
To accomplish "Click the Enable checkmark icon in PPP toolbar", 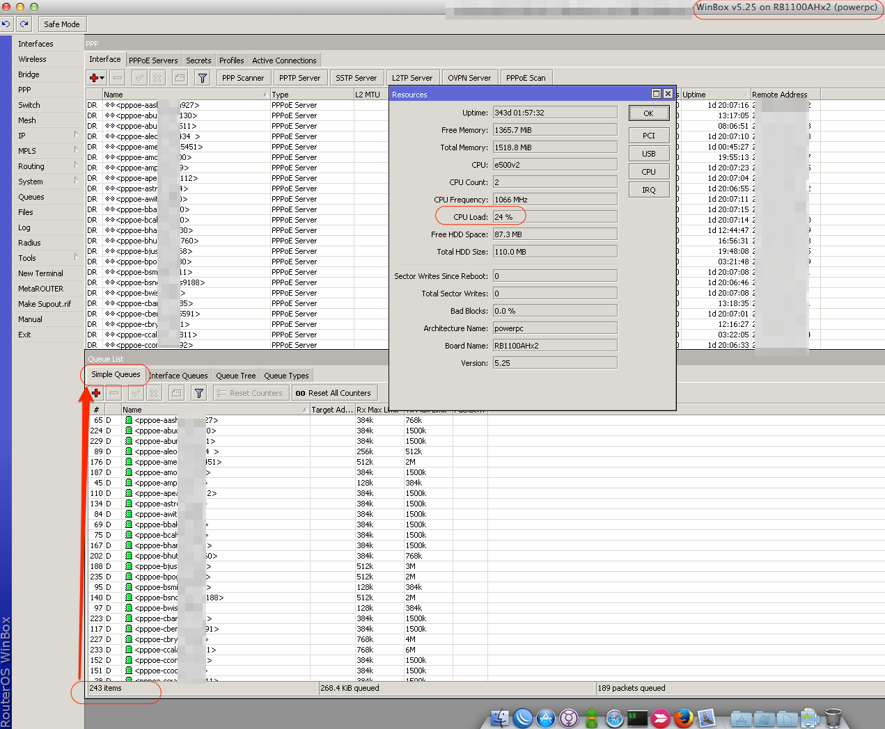I will click(139, 78).
